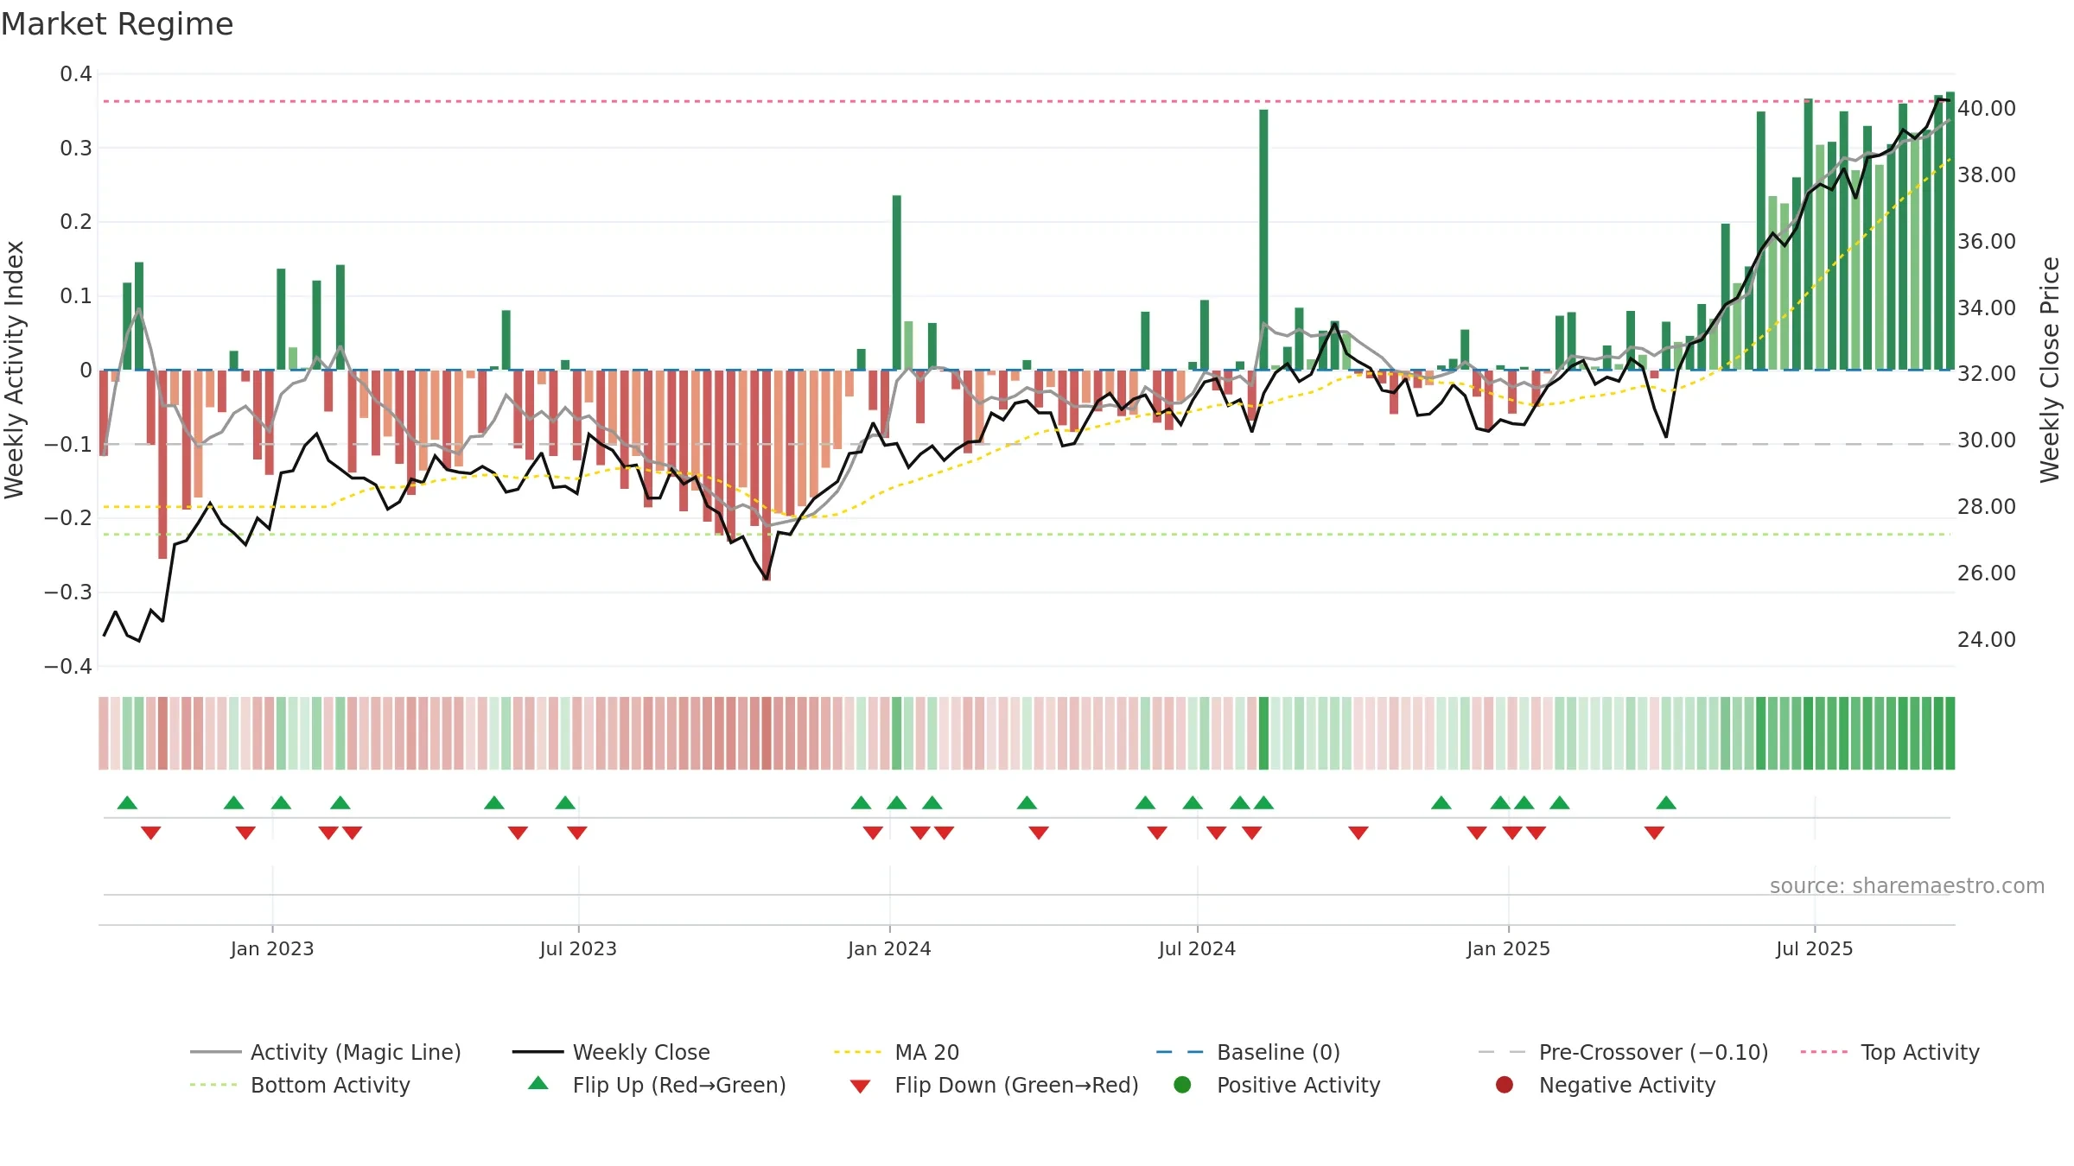Toggle the Baseline (0) legend entry
2074x1166 pixels.
coord(1248,1052)
